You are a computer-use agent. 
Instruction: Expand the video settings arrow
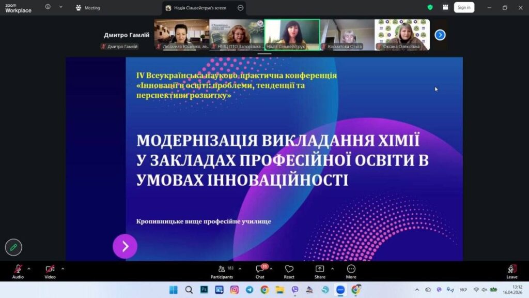point(63,269)
